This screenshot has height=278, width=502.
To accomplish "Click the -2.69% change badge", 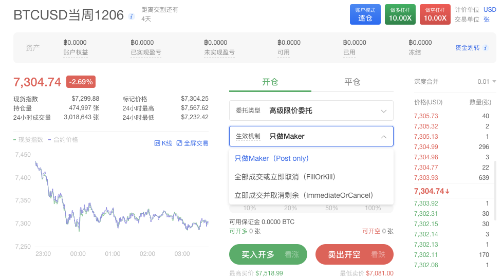I will (81, 82).
